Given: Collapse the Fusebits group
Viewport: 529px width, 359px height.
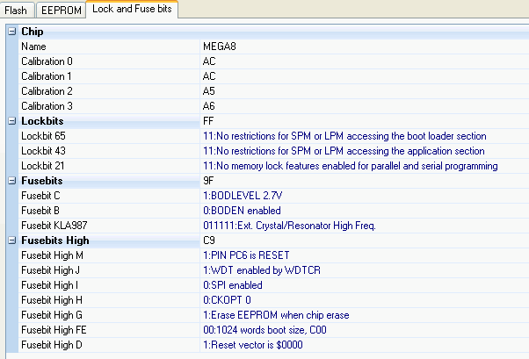Looking at the screenshot, I should 11,181.
